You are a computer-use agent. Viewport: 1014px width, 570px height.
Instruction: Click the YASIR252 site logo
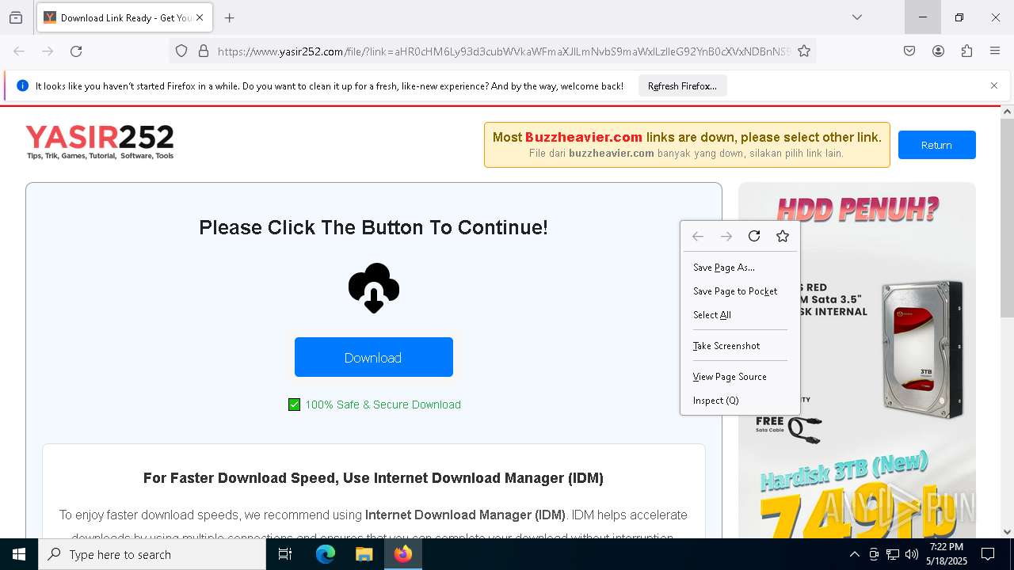click(x=100, y=142)
